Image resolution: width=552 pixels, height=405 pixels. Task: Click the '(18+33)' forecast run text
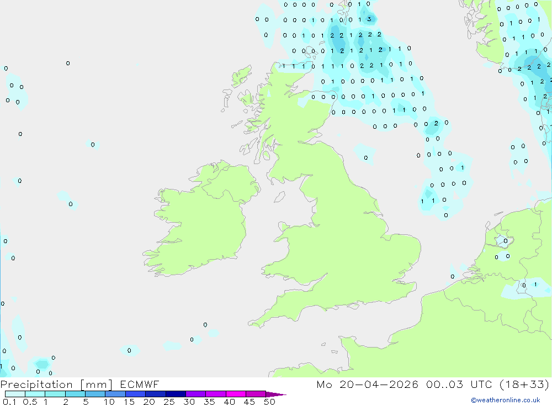click(x=524, y=384)
